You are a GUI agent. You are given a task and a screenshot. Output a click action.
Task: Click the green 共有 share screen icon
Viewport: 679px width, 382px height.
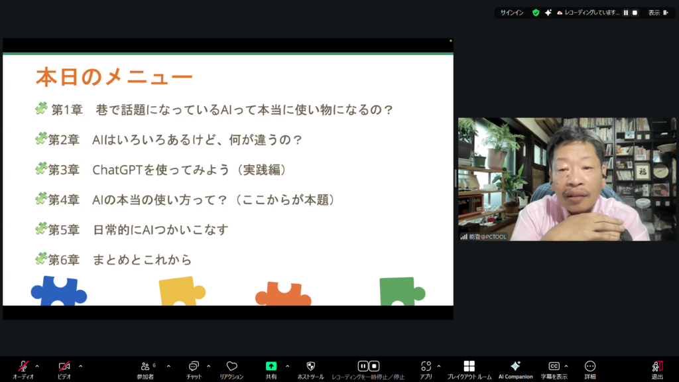tap(271, 366)
